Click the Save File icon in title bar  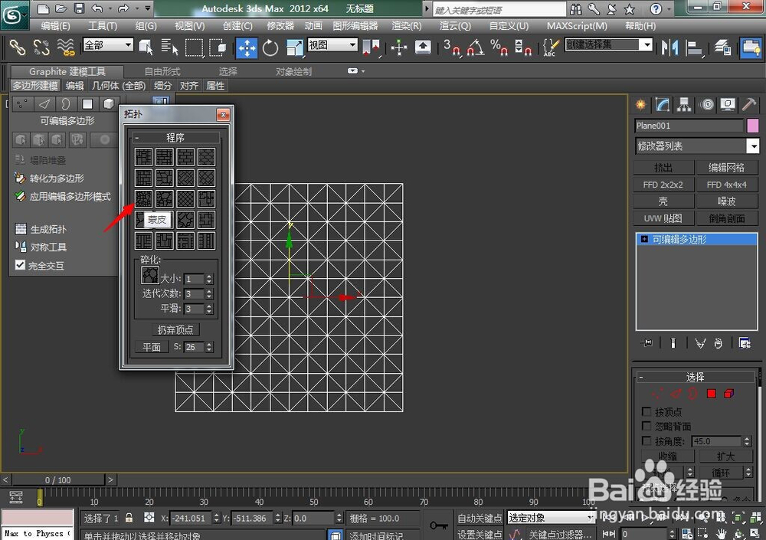[x=79, y=8]
